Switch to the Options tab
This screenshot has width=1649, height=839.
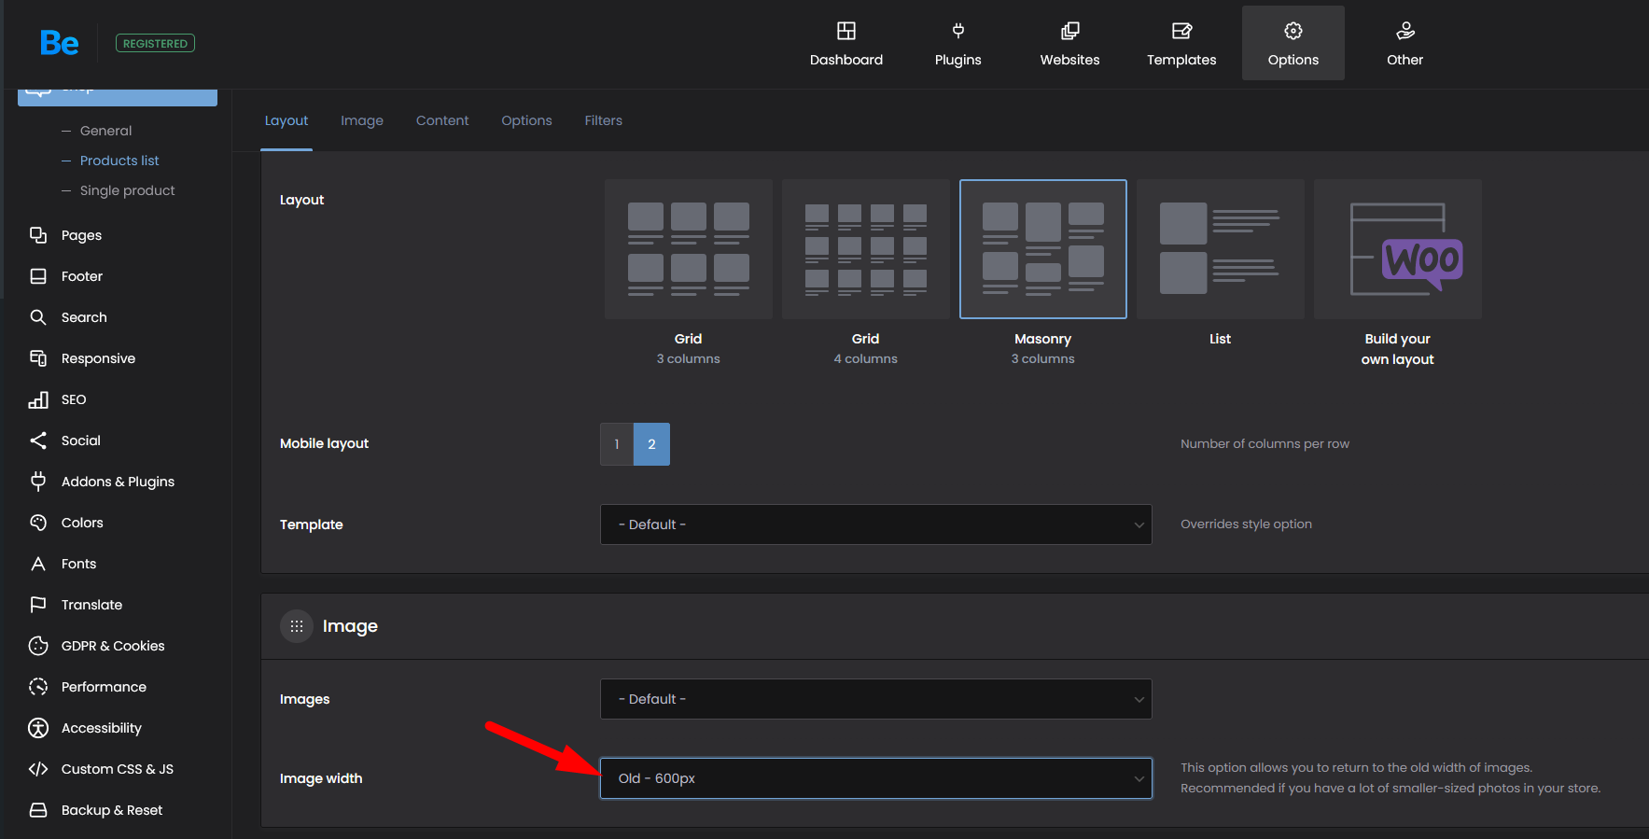[x=526, y=120]
